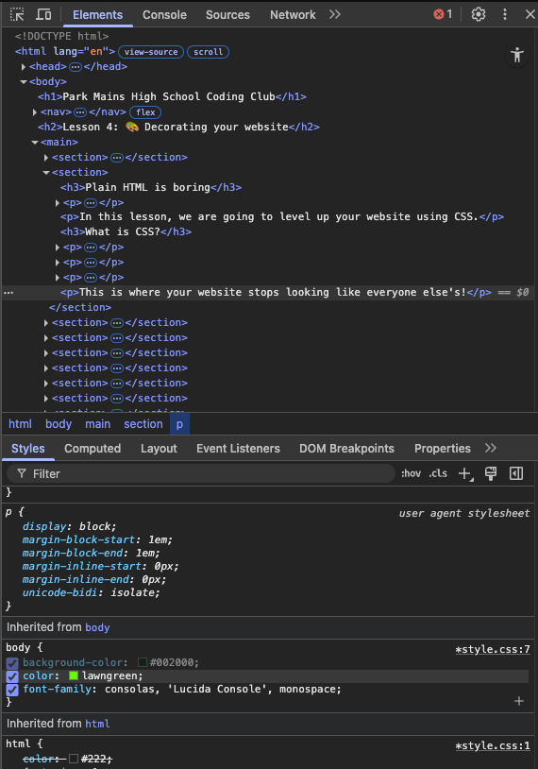Select the h3 Plain HTML is boring row
538x769 pixels.
pos(151,187)
